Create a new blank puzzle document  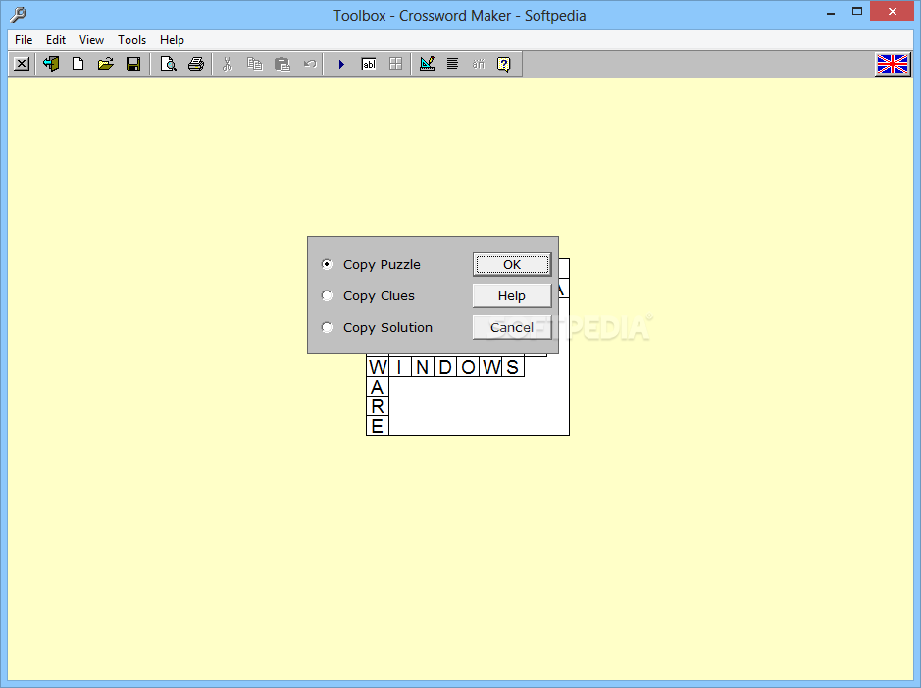(78, 64)
